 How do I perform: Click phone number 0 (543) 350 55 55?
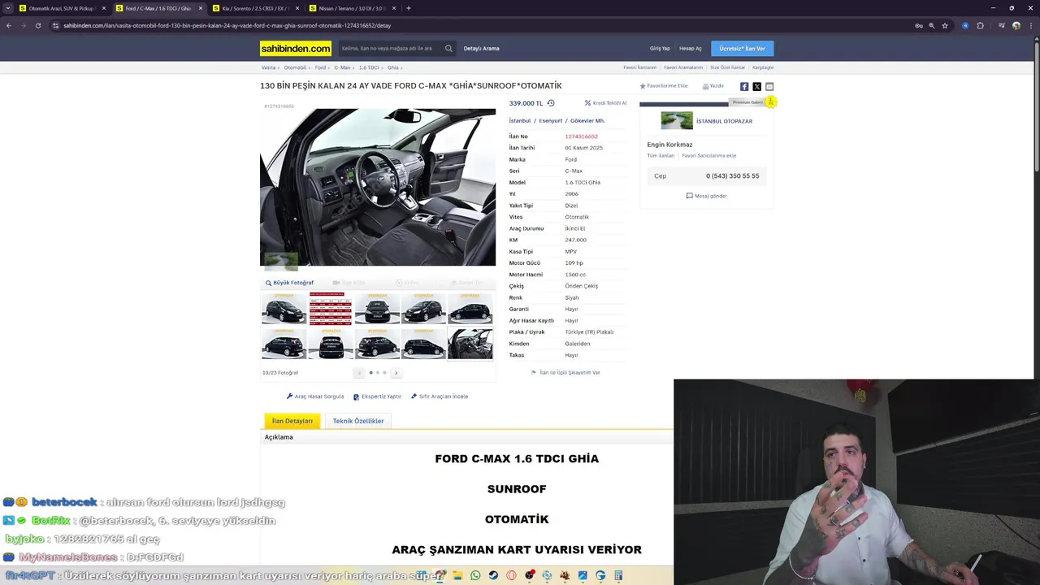pos(732,176)
